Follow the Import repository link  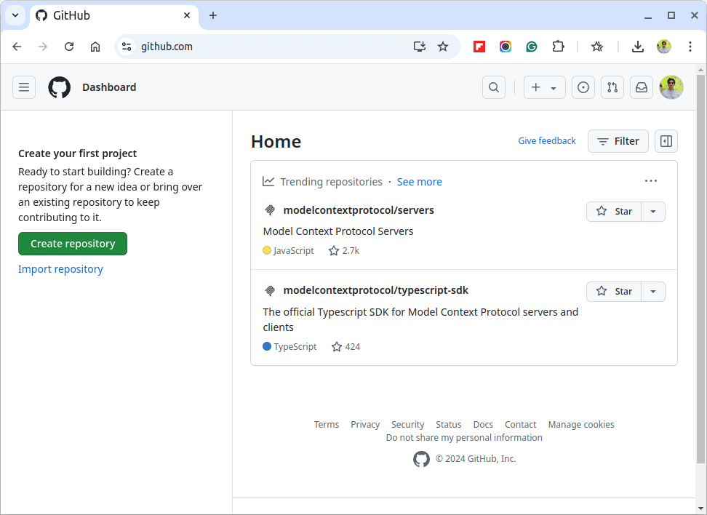coord(60,269)
